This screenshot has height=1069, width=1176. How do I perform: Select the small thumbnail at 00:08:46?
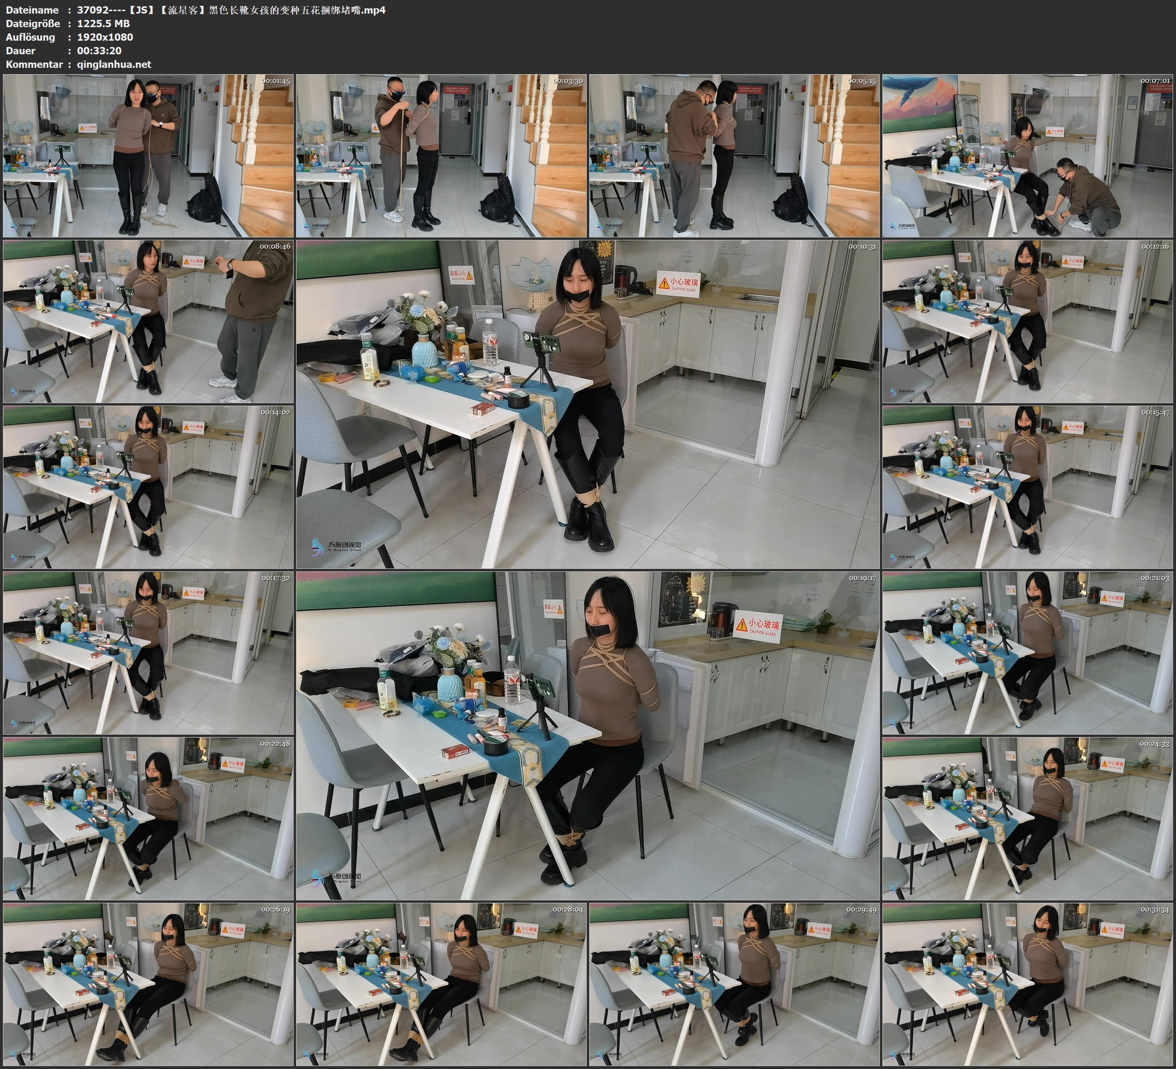pos(148,321)
